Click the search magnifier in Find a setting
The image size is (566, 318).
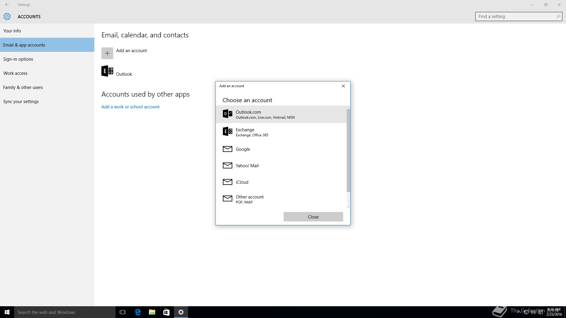coord(558,16)
